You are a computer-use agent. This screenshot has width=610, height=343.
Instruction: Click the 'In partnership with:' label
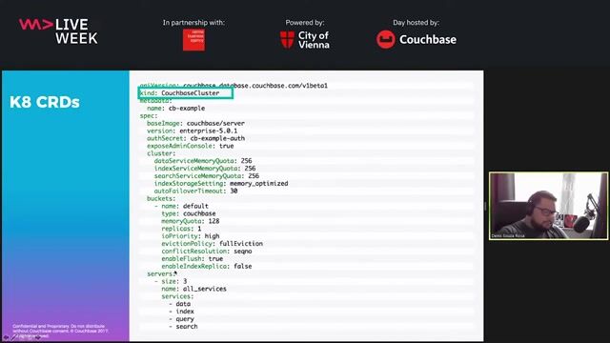[x=193, y=23]
